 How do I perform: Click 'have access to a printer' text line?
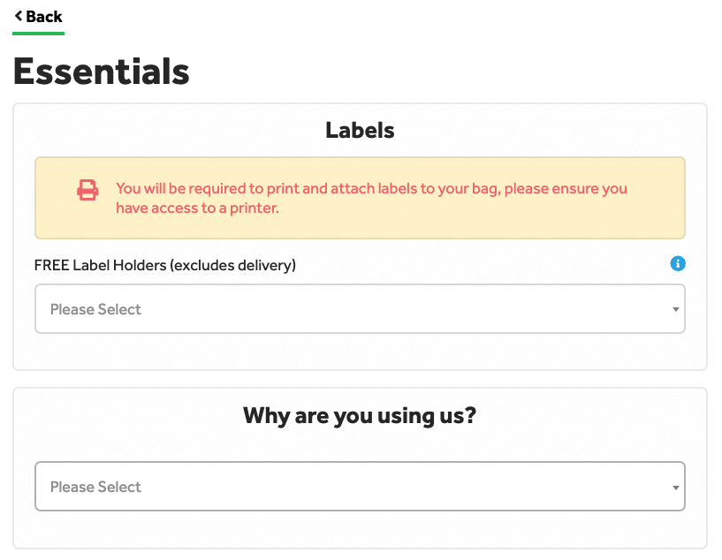point(197,208)
